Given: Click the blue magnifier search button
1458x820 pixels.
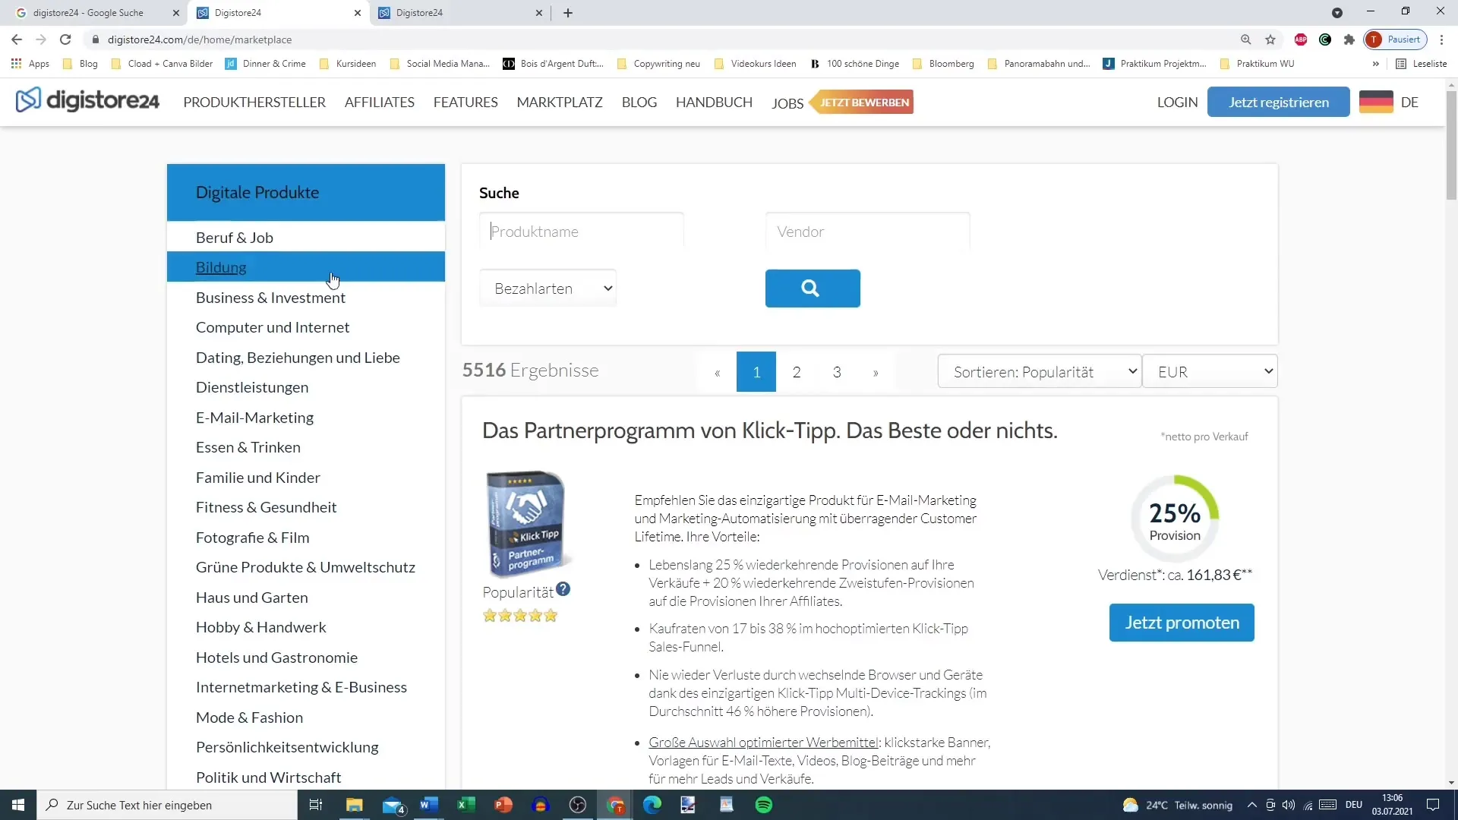Looking at the screenshot, I should pyautogui.click(x=813, y=289).
